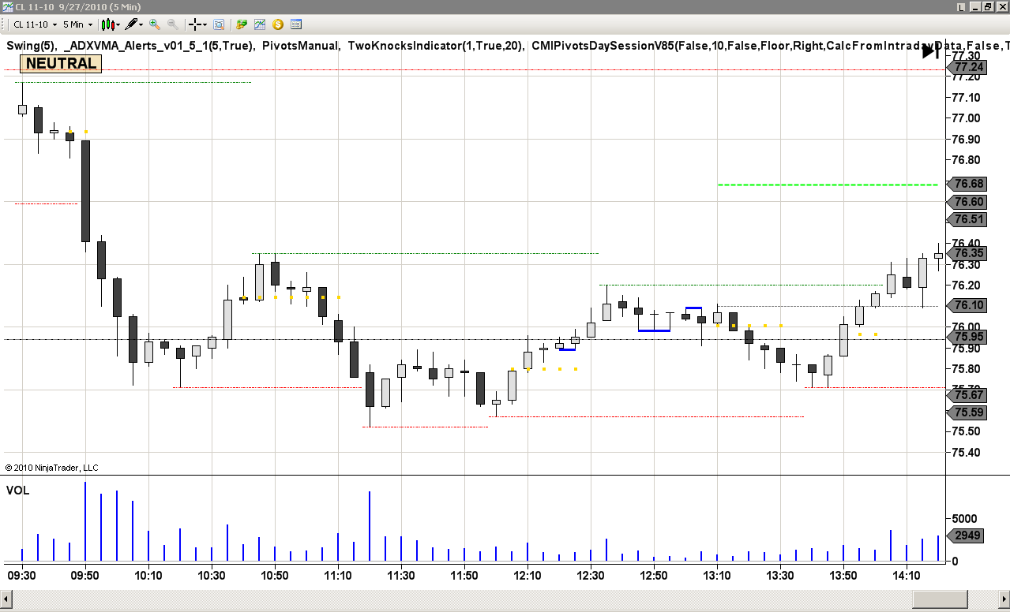Open the candlestick chart style dropdown

[x=111, y=24]
